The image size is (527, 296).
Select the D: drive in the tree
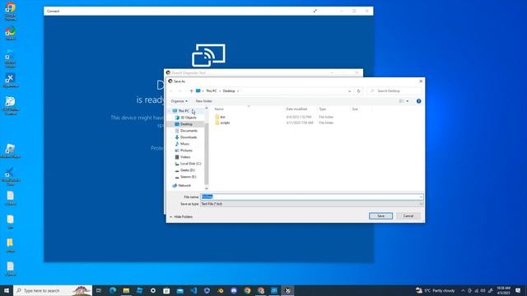point(187,170)
